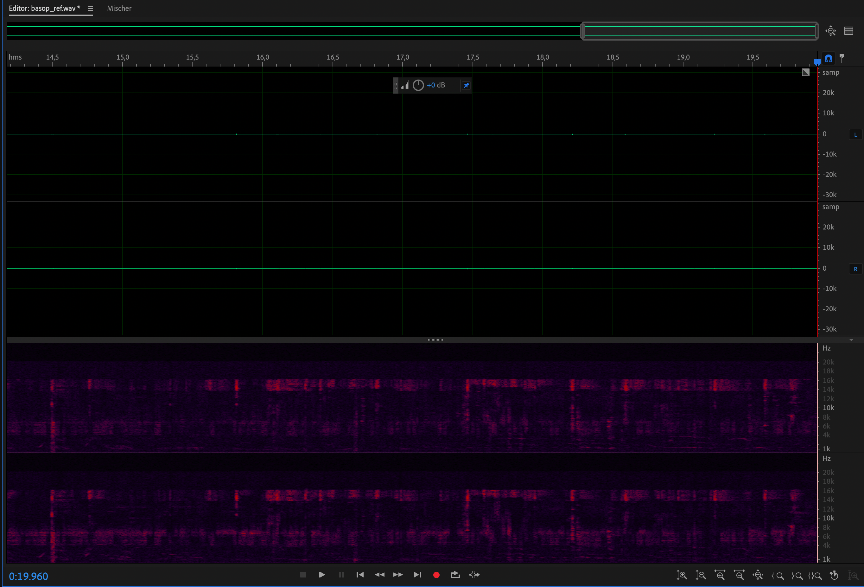Screen dimensions: 864x587
Task: Toggle snapping magnet icon on timeline
Action: (828, 58)
